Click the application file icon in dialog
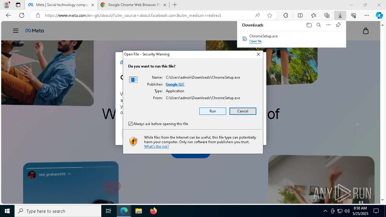 [133, 80]
